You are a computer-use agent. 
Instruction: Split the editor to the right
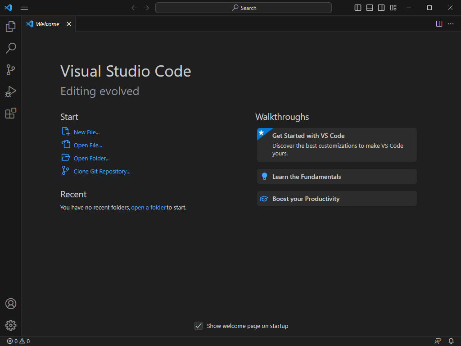[x=439, y=24]
